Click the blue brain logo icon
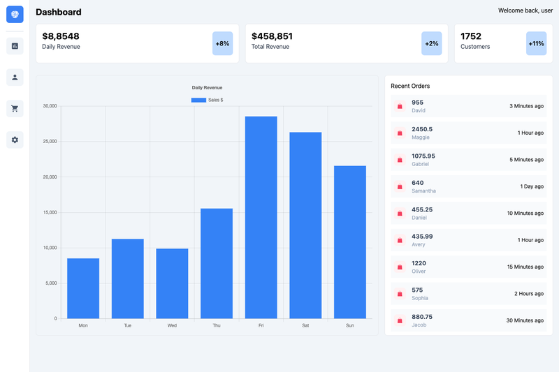This screenshot has width=559, height=372. point(15,14)
